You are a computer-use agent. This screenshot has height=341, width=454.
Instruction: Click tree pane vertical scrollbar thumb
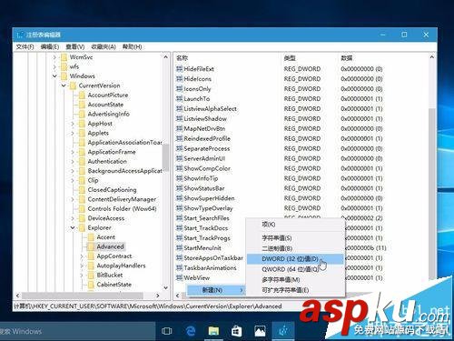point(165,157)
